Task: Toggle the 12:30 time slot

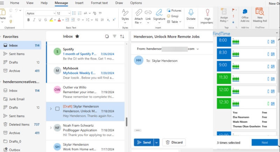Action: (224, 104)
